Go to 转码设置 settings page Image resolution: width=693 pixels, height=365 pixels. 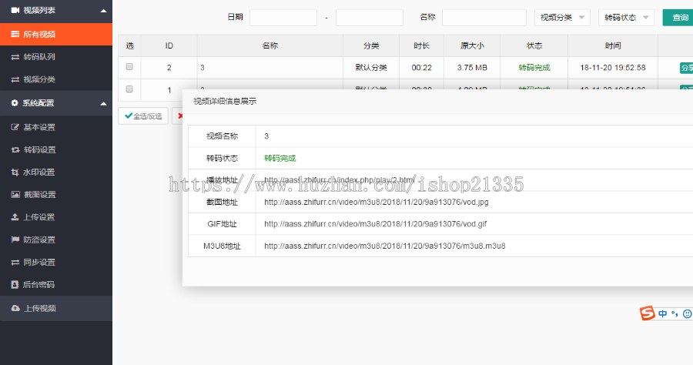tap(56, 150)
